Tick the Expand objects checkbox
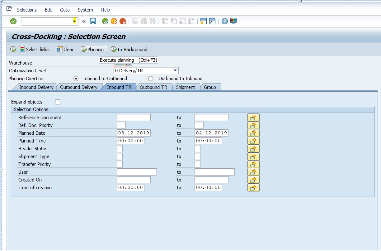The image size is (381, 251). click(57, 102)
